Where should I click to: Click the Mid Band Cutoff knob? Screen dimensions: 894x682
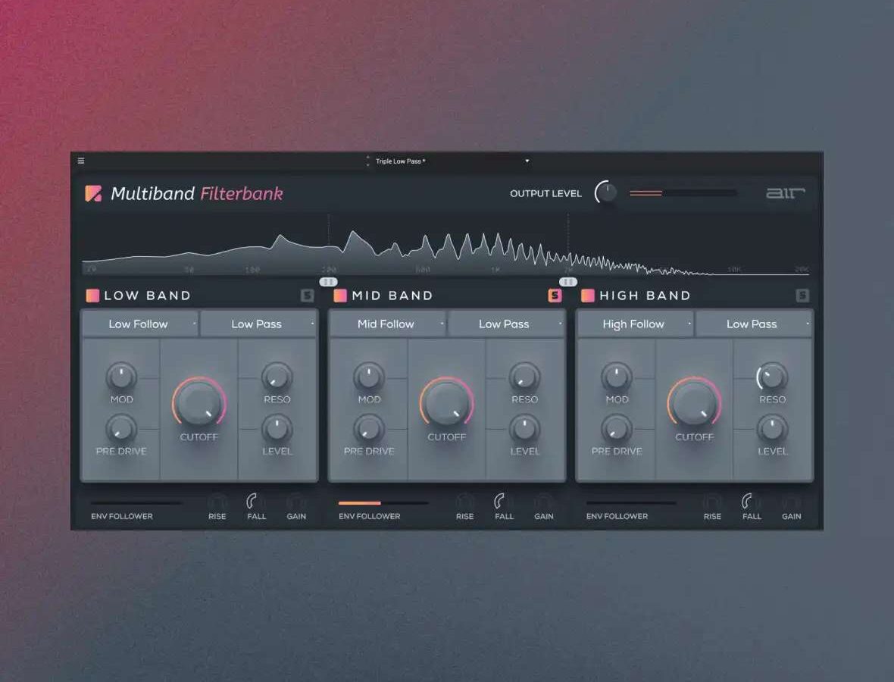click(x=446, y=402)
